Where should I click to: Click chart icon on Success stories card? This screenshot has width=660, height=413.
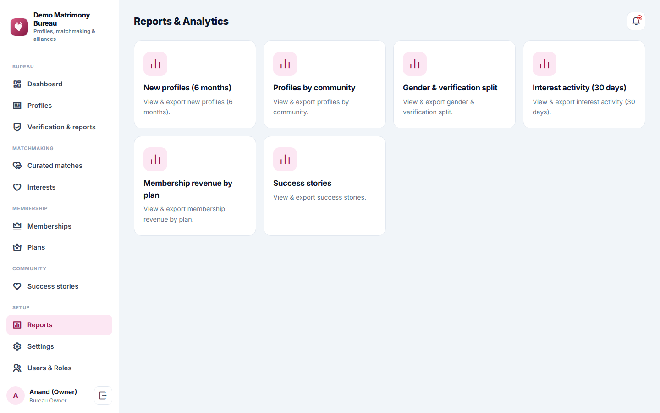[285, 159]
